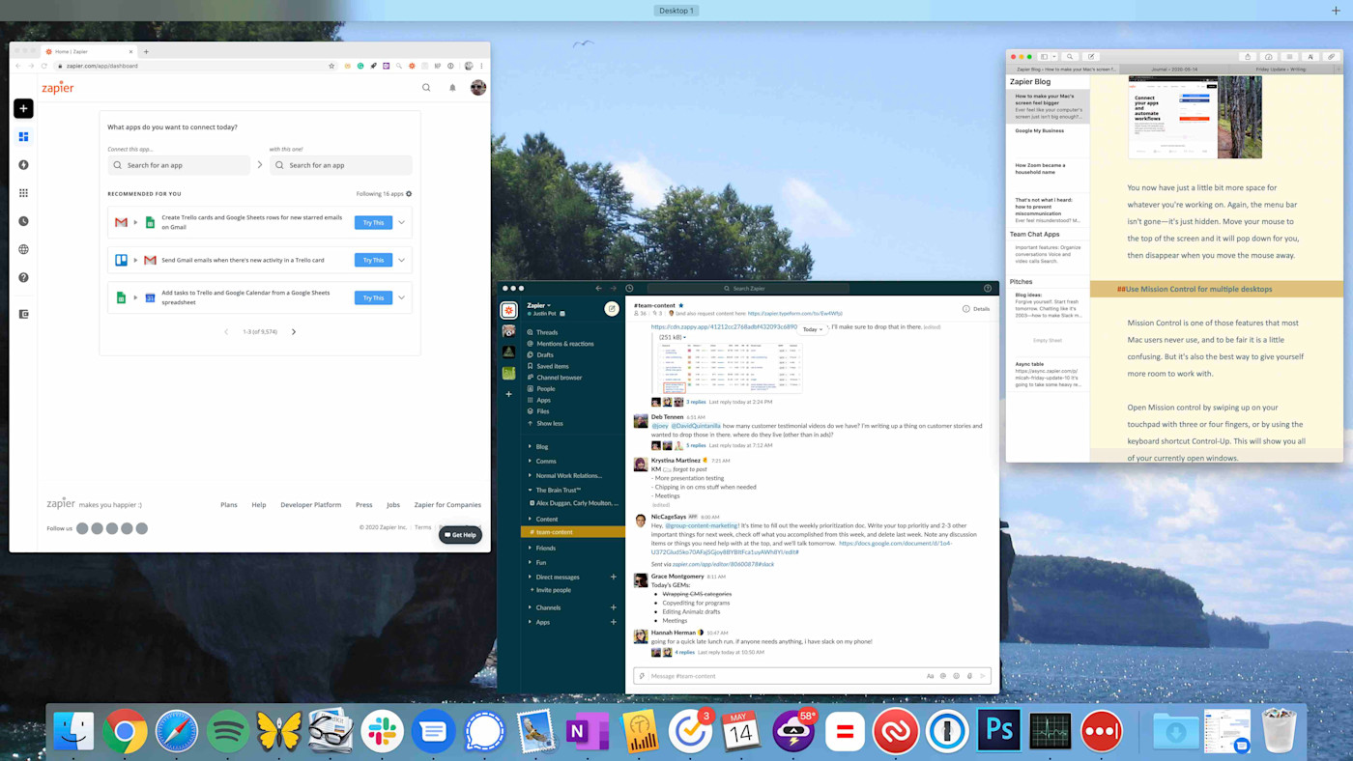The image size is (1353, 761).
Task: Click Try This for Send Gmail emails zap
Action: tap(373, 260)
